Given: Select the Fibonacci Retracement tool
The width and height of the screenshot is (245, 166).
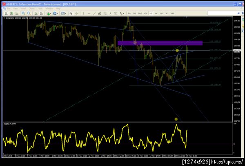Looking at the screenshot, I should tap(105, 13).
